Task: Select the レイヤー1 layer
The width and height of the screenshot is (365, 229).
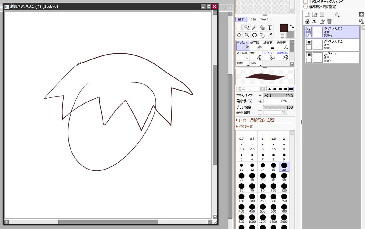Action: coord(332,57)
